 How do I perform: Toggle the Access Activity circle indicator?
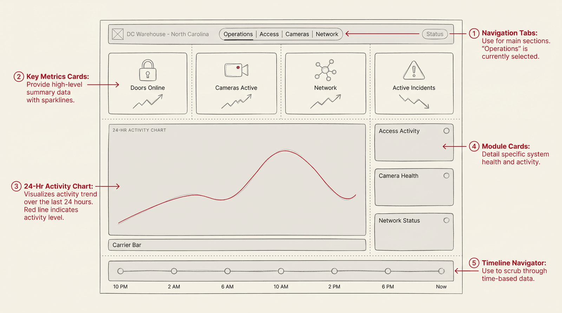click(446, 131)
